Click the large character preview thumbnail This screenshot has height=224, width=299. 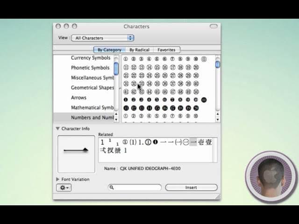click(76, 154)
